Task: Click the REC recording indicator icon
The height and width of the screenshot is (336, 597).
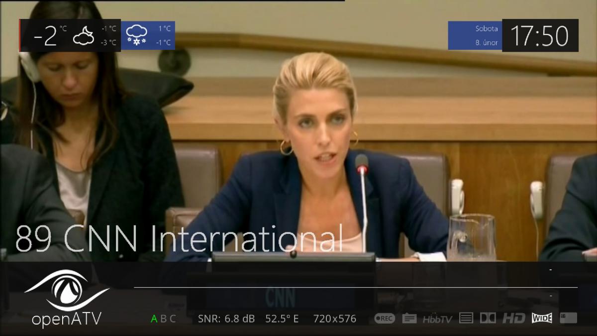Action: click(385, 319)
